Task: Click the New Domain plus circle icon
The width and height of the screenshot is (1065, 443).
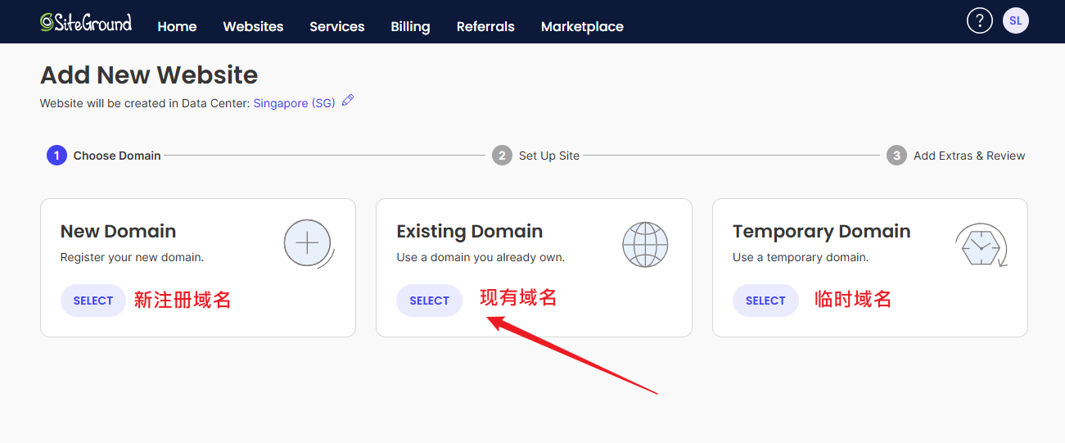Action: (x=308, y=244)
